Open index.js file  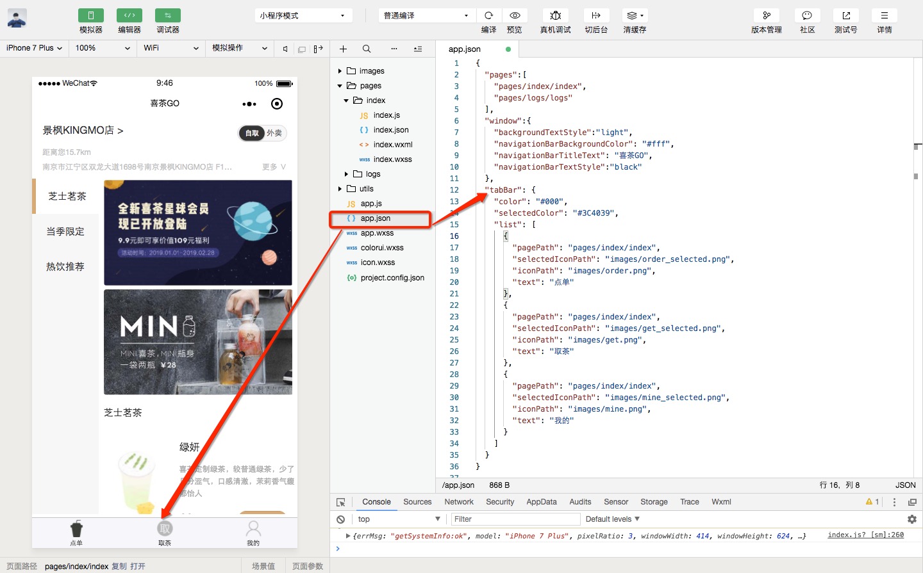coord(387,115)
